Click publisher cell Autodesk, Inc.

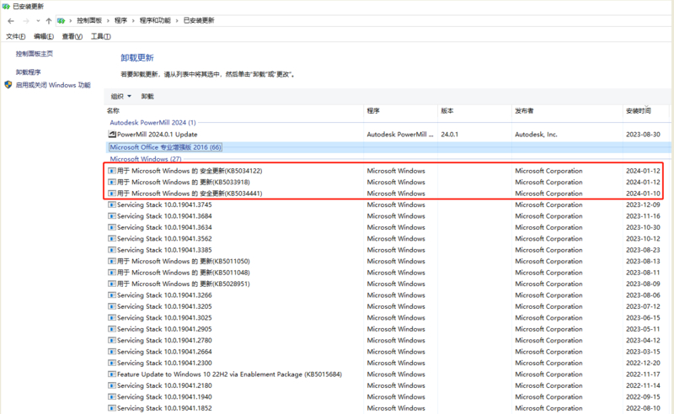(x=536, y=135)
